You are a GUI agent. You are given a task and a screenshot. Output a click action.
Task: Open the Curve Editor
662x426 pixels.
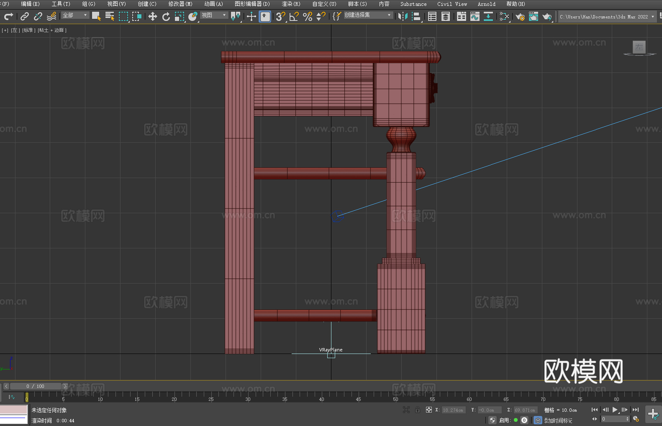(475, 16)
